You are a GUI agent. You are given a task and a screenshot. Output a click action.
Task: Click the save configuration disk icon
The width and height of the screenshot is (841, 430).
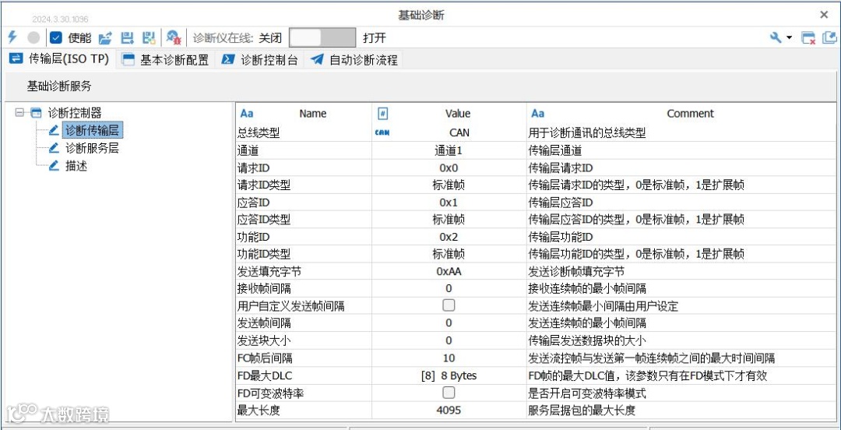pos(127,38)
